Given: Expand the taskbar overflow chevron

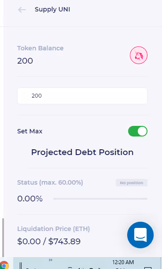Looking at the screenshot, I should (51, 260).
